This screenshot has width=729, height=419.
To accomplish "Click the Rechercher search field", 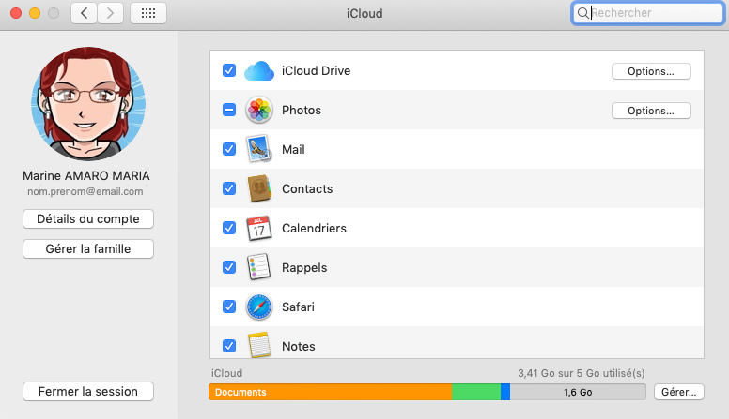I will [647, 13].
